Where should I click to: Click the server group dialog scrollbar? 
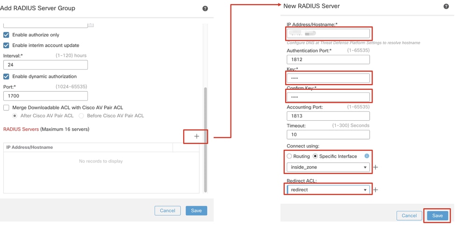click(x=205, y=139)
